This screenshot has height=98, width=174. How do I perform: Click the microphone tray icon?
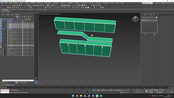(157, 96)
